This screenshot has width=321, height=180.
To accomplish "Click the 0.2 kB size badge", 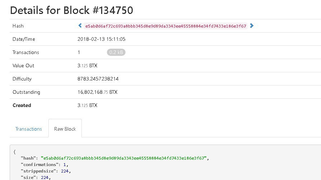I will click(116, 52).
